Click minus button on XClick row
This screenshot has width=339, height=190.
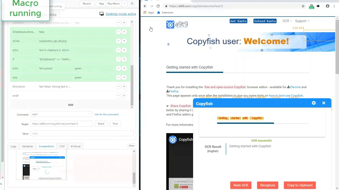[x=118, y=41]
